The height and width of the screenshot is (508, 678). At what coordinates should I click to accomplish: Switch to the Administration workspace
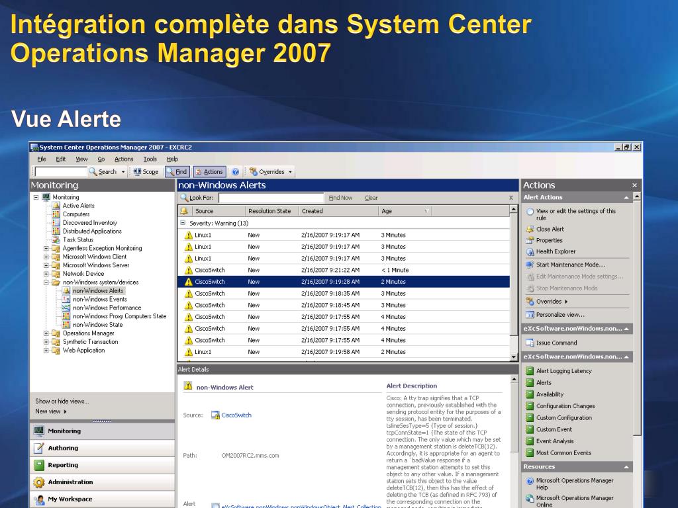103,482
